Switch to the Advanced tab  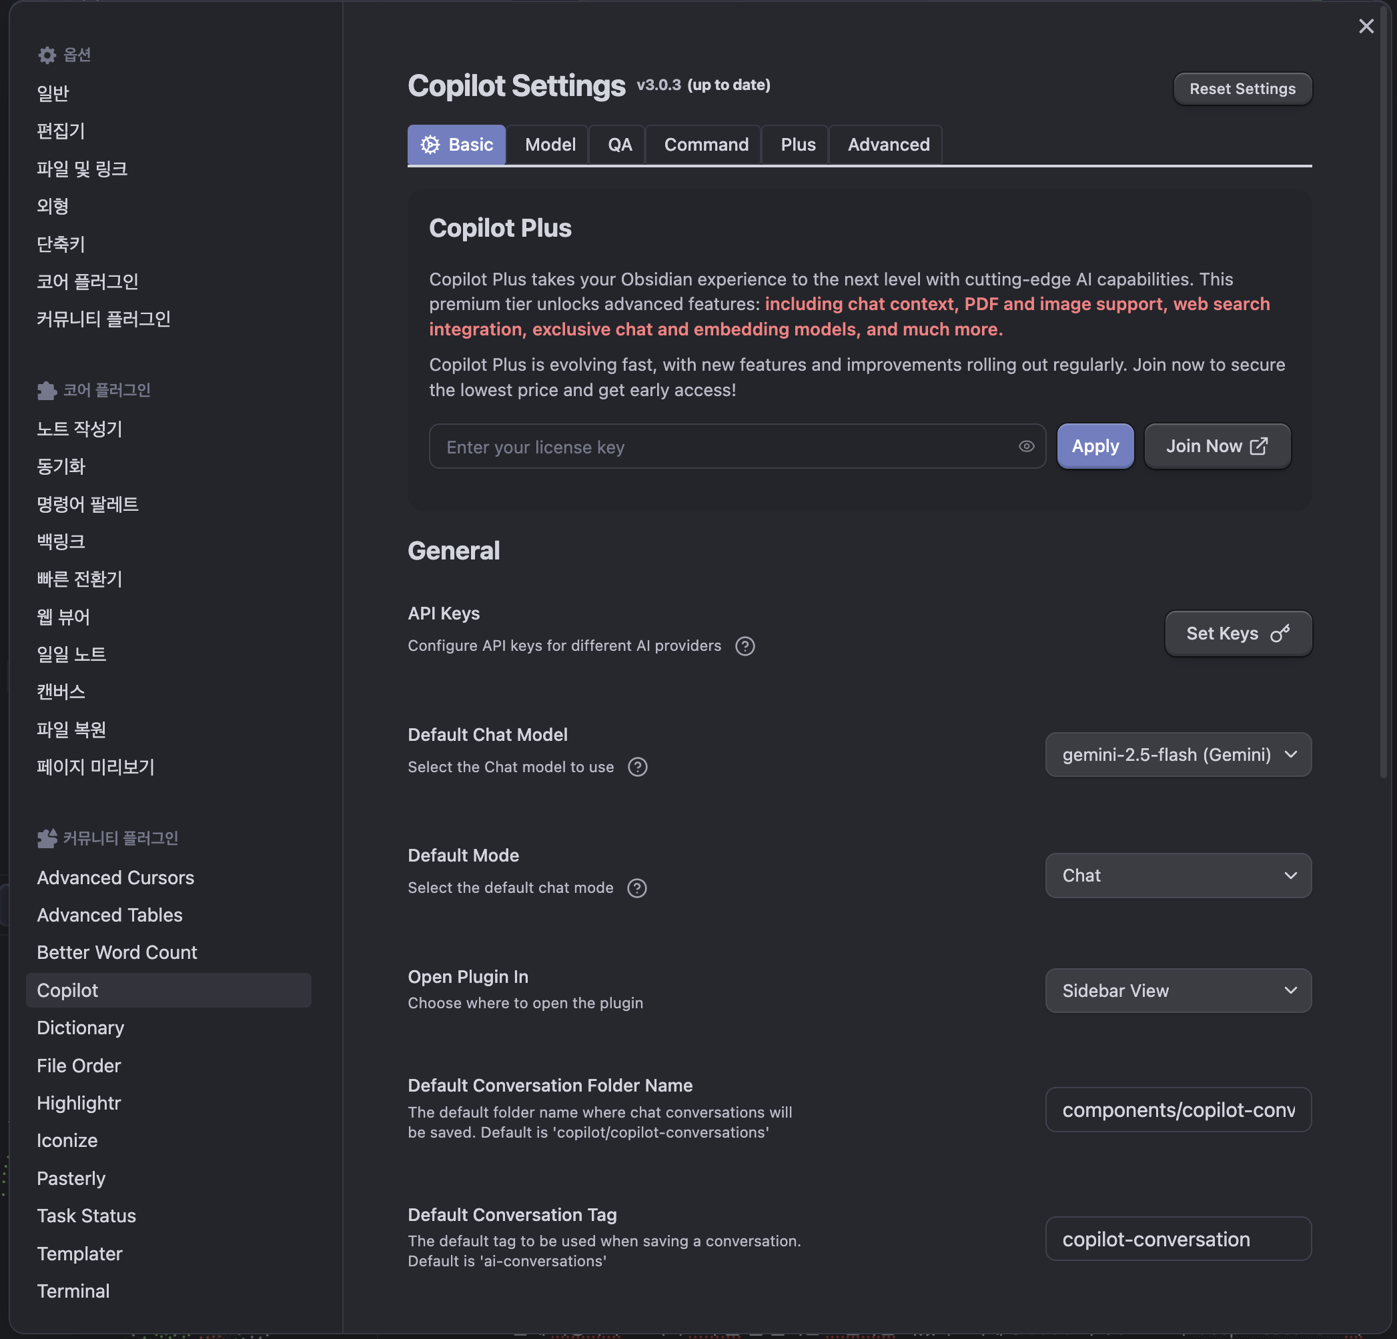click(x=888, y=145)
